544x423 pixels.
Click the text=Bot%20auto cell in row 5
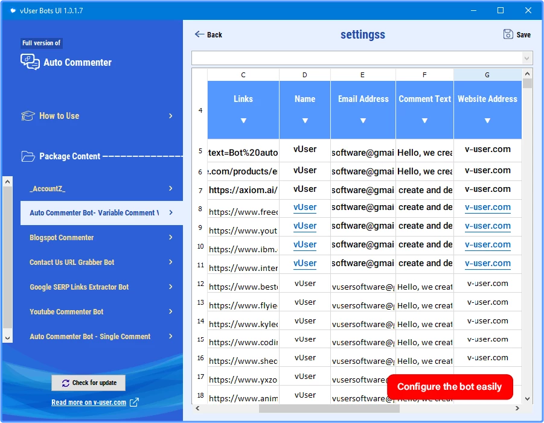coord(243,151)
